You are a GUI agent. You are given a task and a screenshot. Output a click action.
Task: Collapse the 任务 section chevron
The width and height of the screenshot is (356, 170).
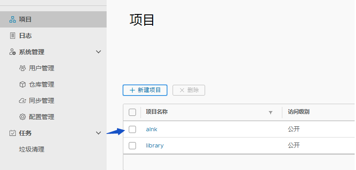(98, 133)
